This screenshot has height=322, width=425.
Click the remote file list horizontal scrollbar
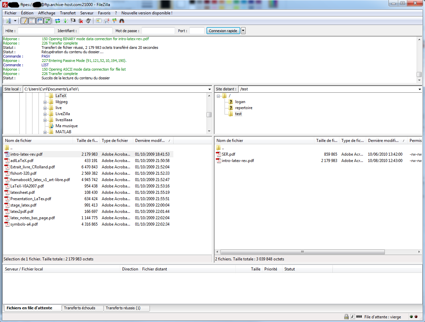302,252
